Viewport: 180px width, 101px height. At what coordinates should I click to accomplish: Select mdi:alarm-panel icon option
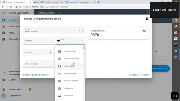[x=69, y=51]
